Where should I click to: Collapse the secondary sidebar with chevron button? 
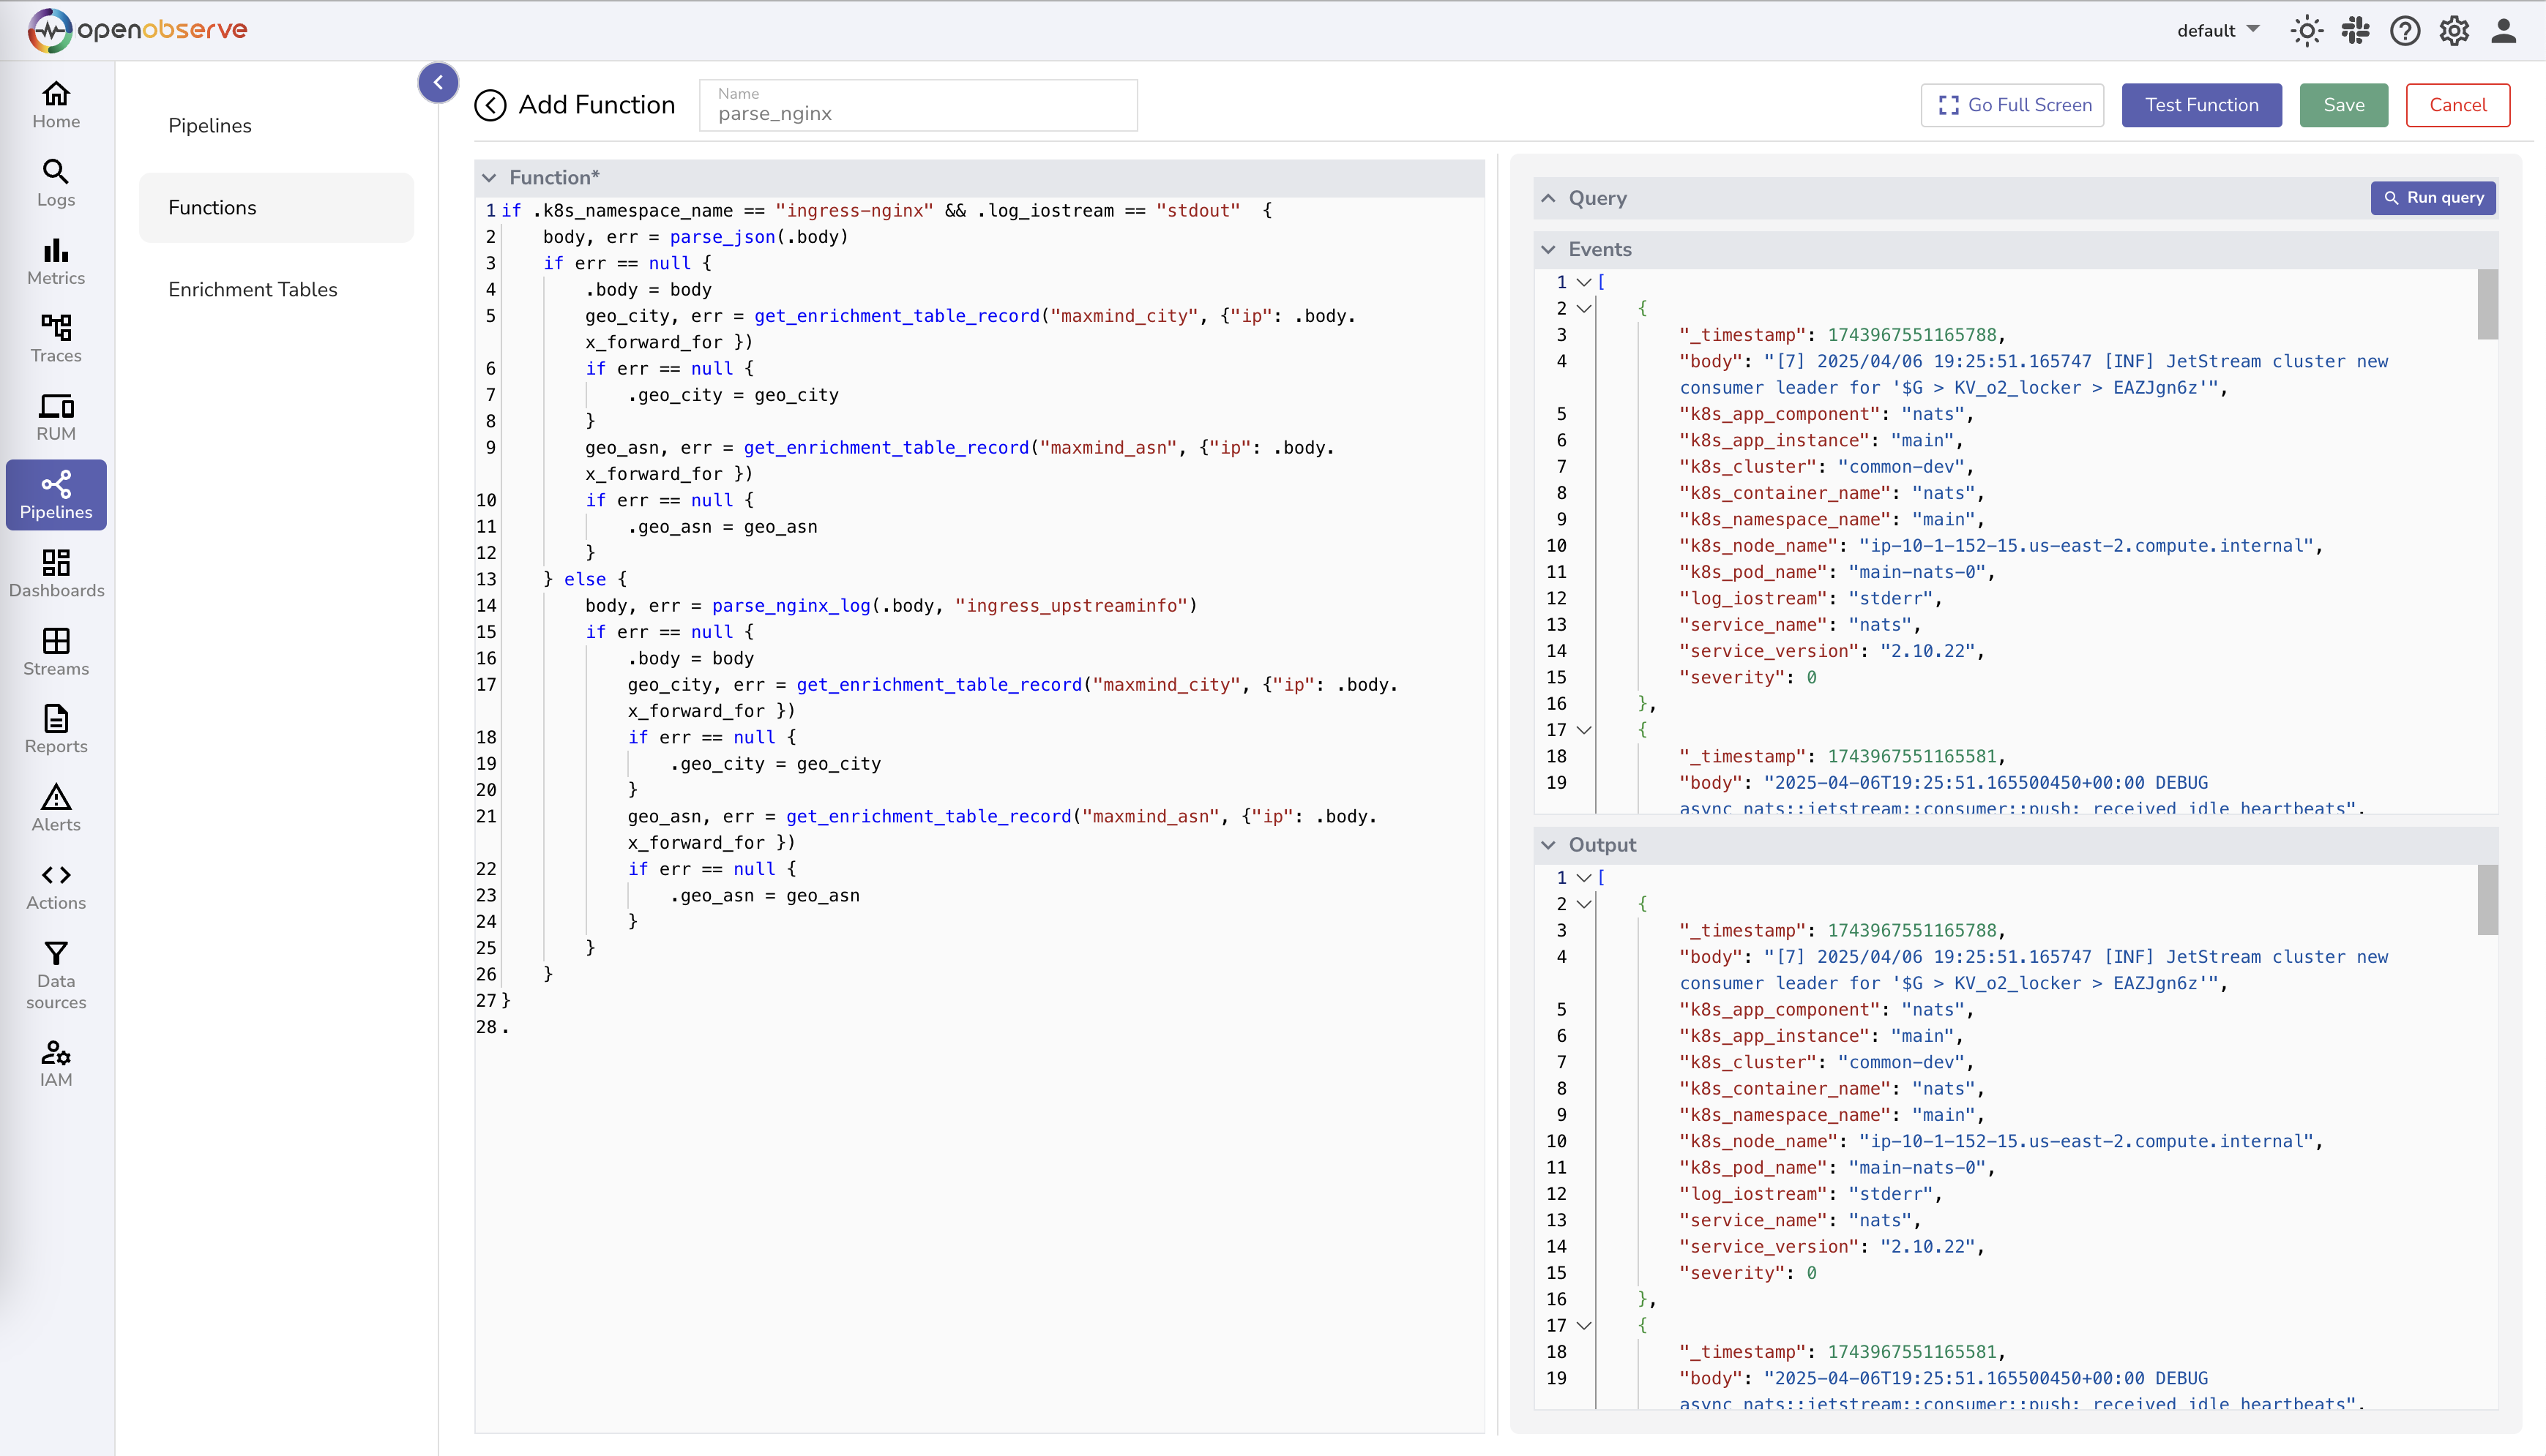pyautogui.click(x=438, y=82)
